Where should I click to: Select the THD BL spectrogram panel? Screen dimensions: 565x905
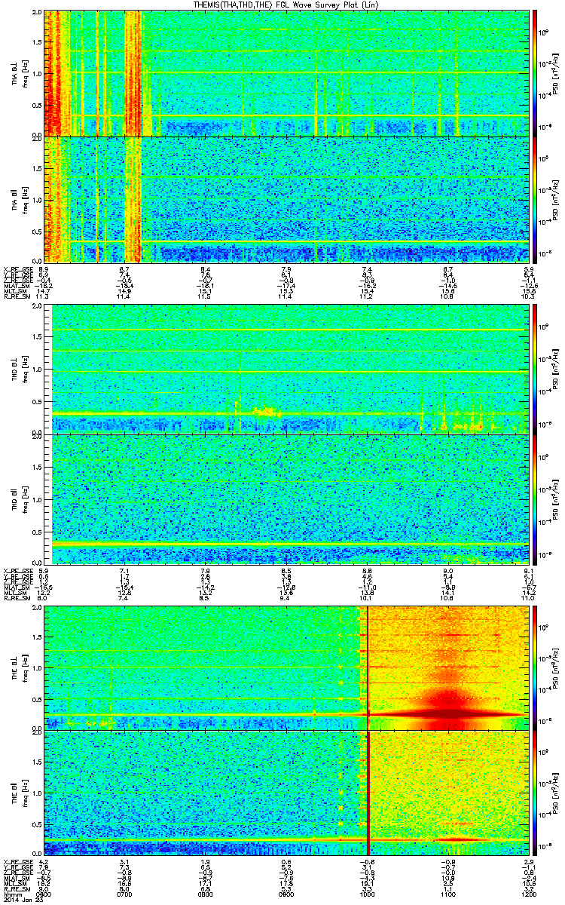coord(285,368)
